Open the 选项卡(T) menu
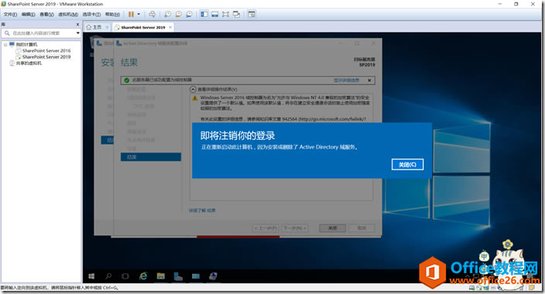 91,14
